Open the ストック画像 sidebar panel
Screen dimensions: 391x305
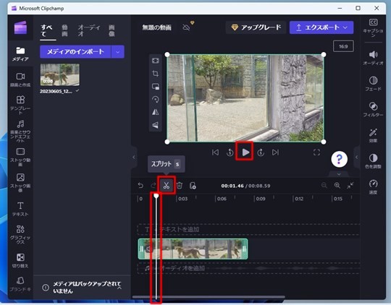click(x=20, y=183)
